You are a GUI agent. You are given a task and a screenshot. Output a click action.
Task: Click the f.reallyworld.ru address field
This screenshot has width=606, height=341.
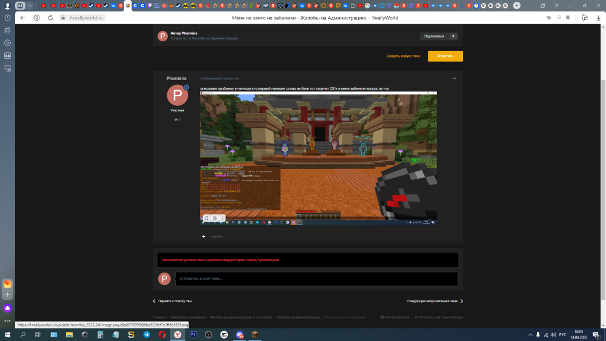[86, 18]
